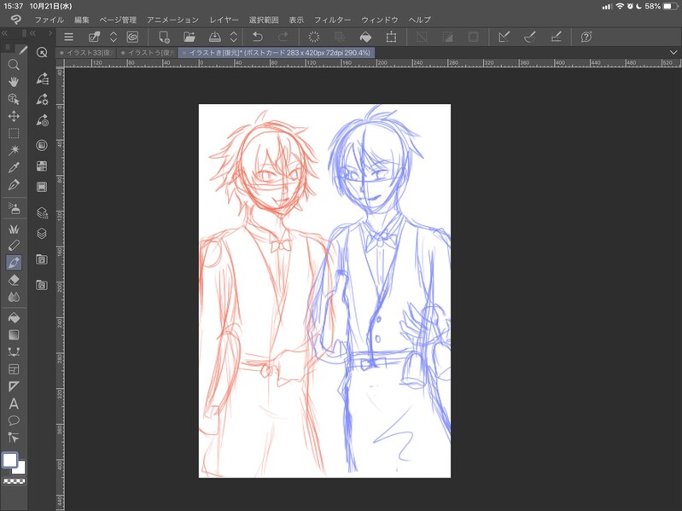682x511 pixels.
Task: Expand the stepper arrows beside hamburger menu
Action: coord(114,37)
